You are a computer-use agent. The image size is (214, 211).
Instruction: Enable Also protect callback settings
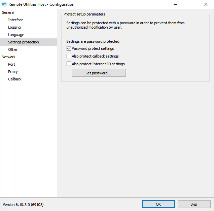click(x=69, y=56)
